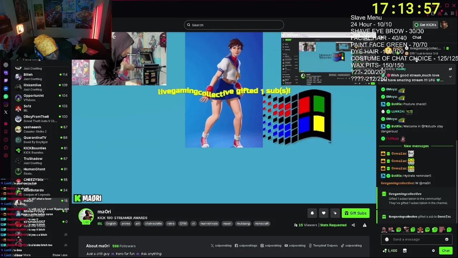Screen dimensions: 458x258
Task: Select the art tag
Action: tap(137, 224)
